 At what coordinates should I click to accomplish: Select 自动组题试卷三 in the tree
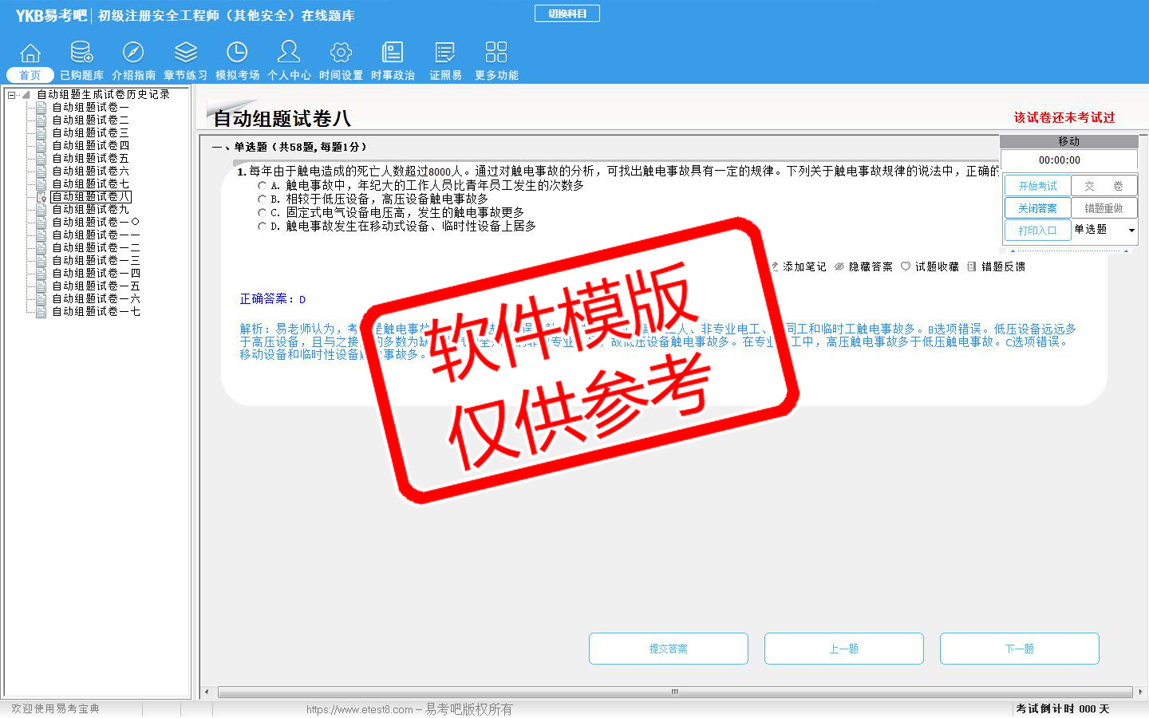(x=90, y=132)
